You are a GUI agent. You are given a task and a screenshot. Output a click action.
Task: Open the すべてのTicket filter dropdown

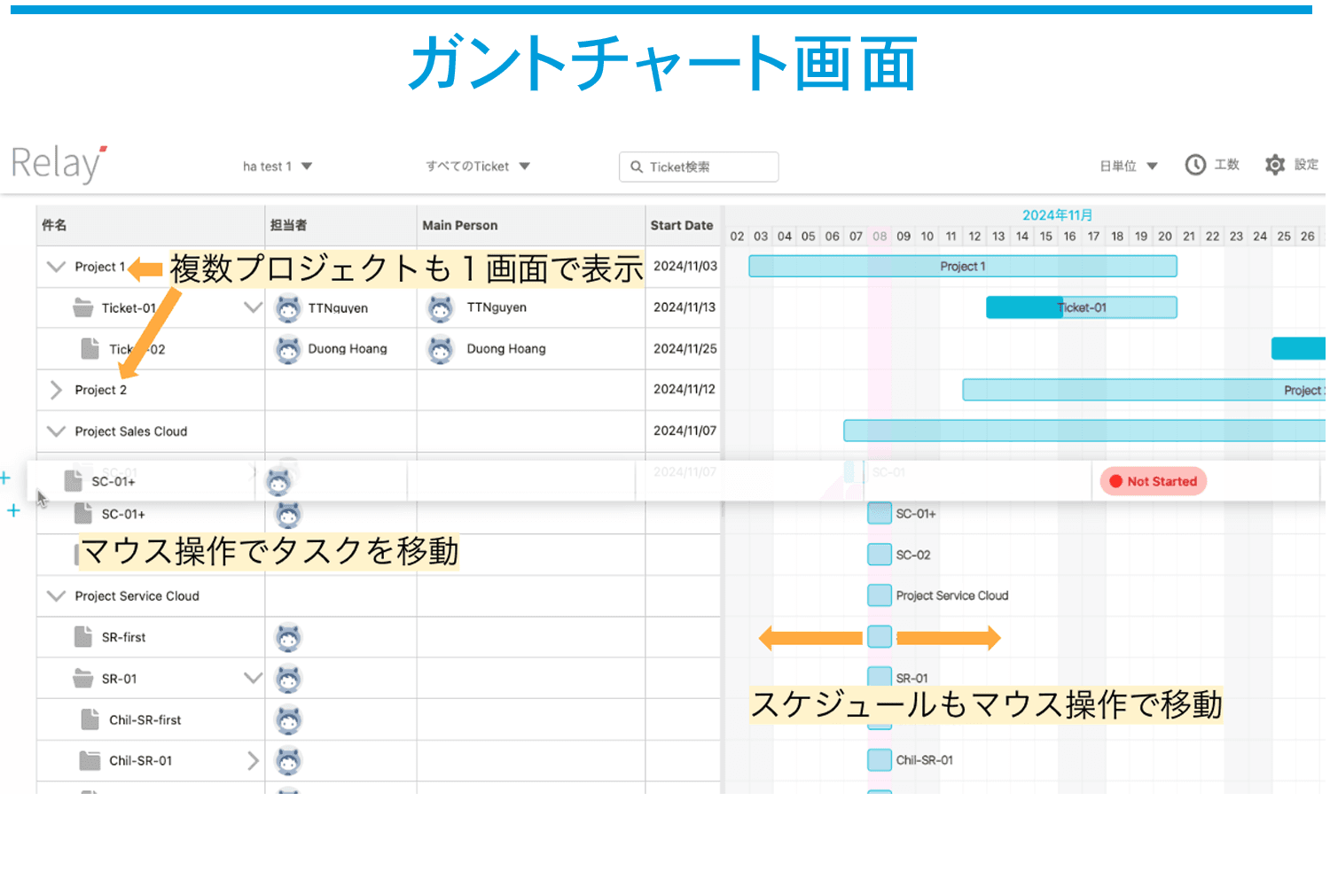(477, 167)
